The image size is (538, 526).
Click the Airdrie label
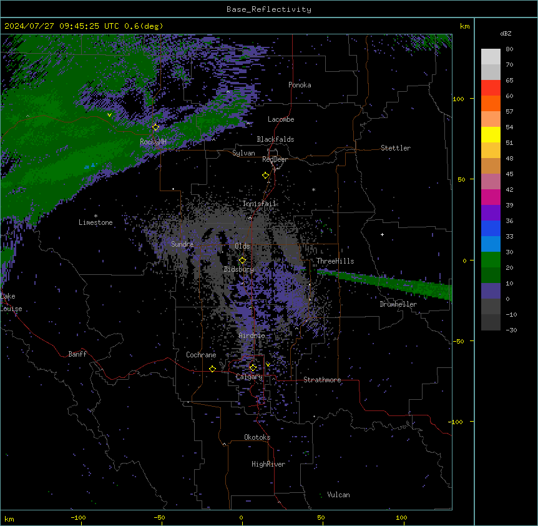coord(252,335)
